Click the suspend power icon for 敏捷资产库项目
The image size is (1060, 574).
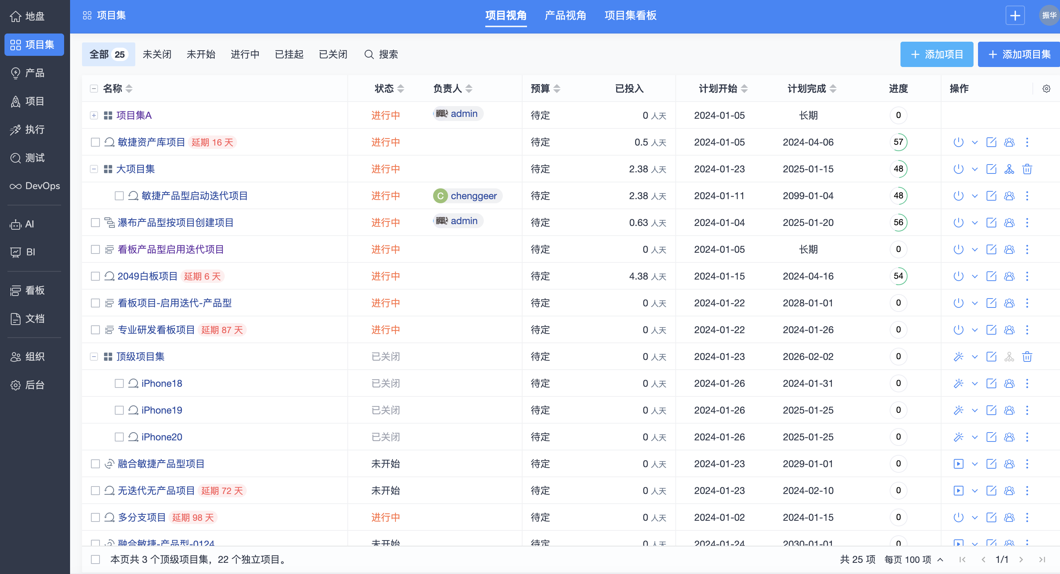tap(958, 142)
